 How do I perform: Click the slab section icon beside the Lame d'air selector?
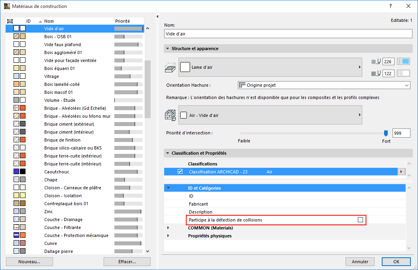171,67
